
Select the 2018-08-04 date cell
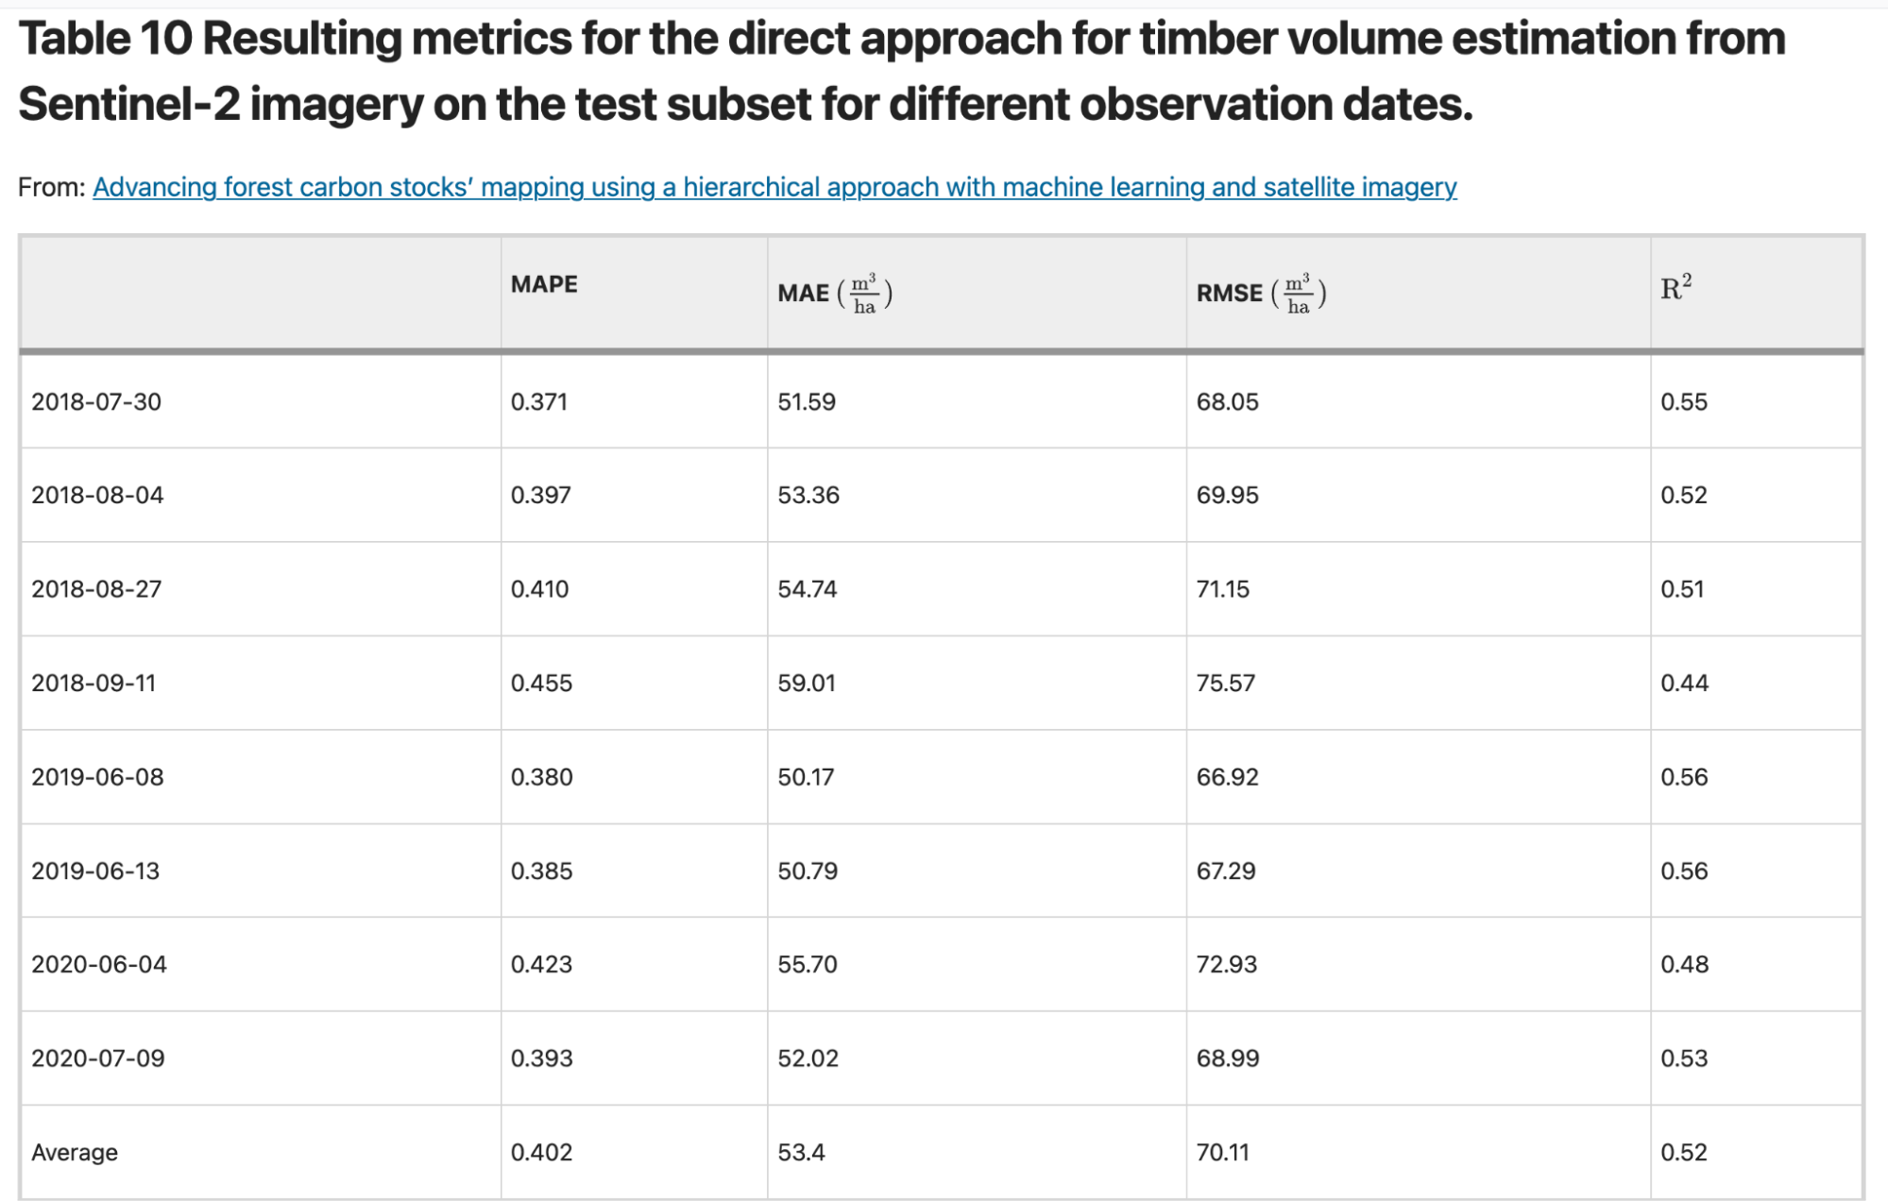point(97,495)
